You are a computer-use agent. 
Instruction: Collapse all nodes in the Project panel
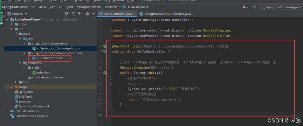pyautogui.click(x=79, y=14)
